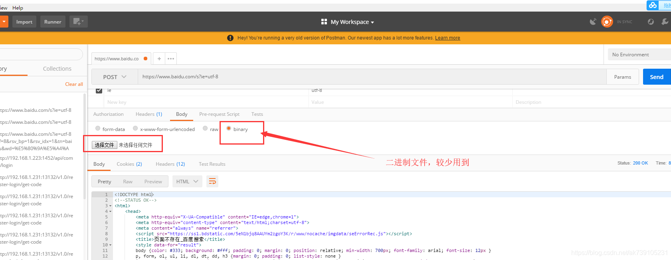
Task: Click the orange sync status icon
Action: click(607, 22)
